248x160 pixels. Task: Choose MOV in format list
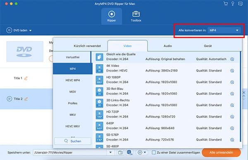point(73,92)
